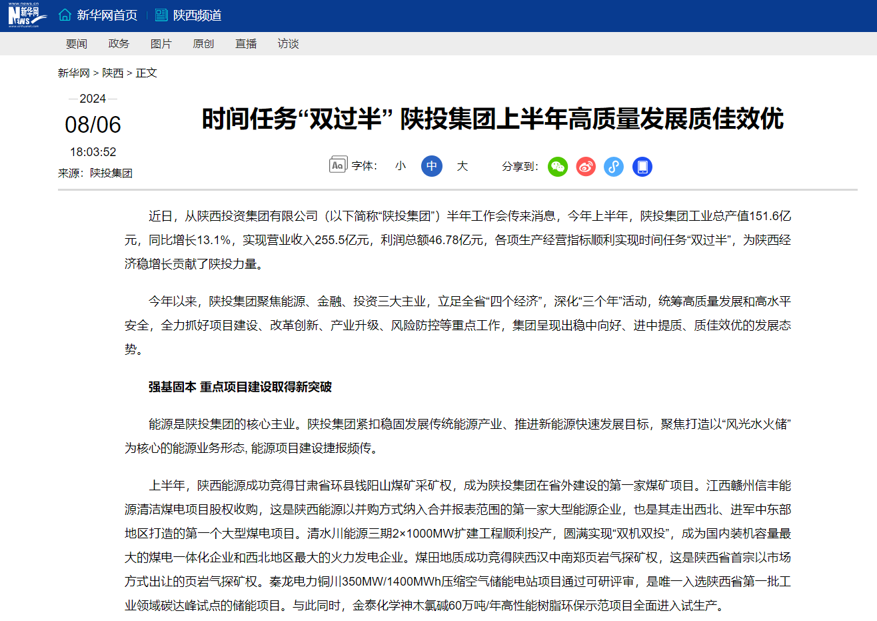This screenshot has width=877, height=621.
Task: Set font size to 小 (small)
Action: click(400, 166)
